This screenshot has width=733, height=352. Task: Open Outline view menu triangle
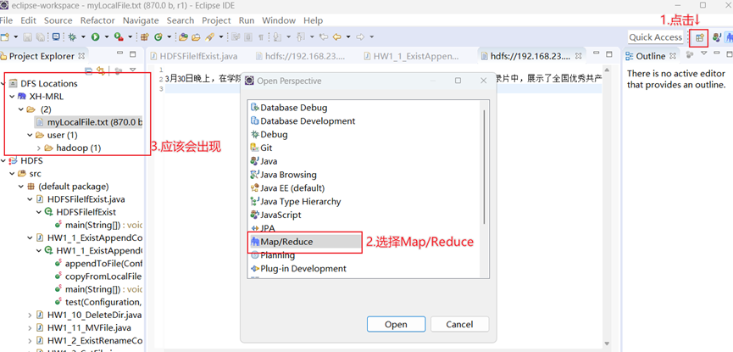tap(704, 53)
